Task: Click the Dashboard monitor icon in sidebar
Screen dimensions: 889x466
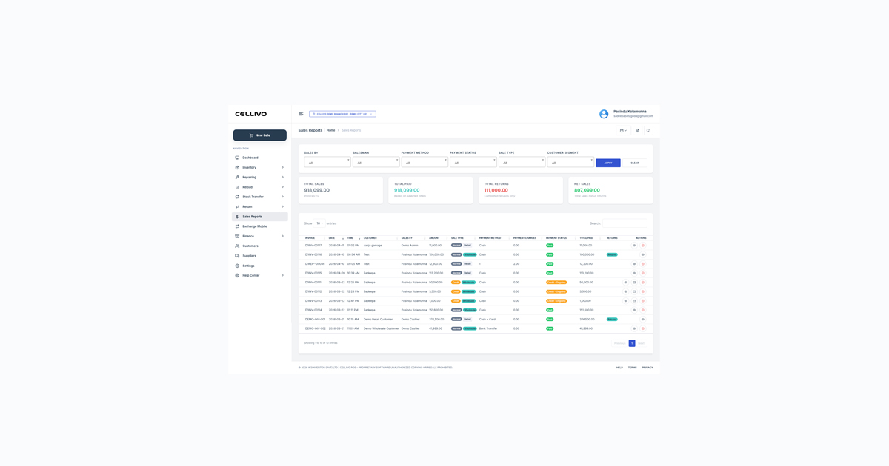Action: point(237,158)
